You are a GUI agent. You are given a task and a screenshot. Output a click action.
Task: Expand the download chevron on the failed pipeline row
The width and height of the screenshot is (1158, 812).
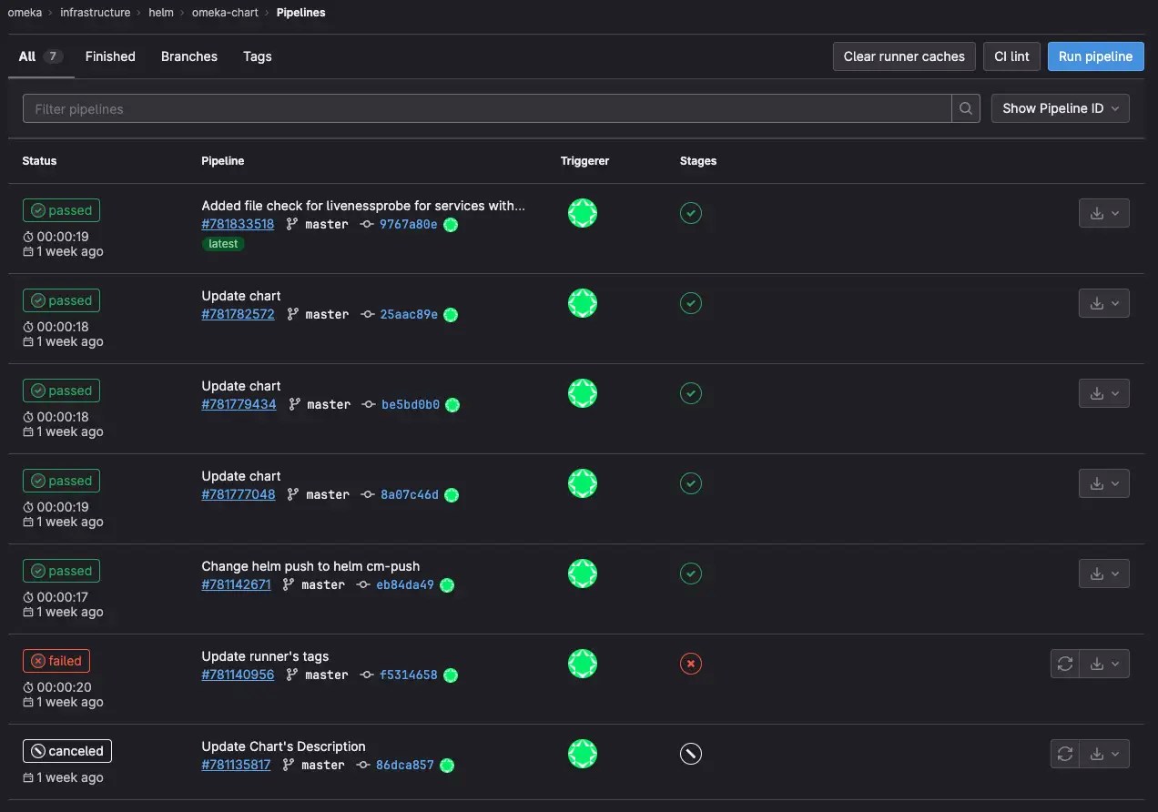1118,664
